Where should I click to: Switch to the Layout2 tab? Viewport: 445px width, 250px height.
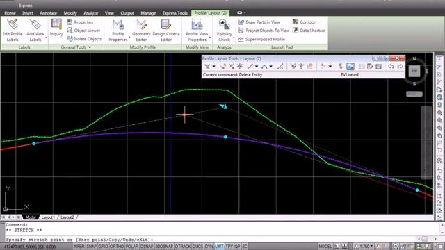[x=67, y=217]
